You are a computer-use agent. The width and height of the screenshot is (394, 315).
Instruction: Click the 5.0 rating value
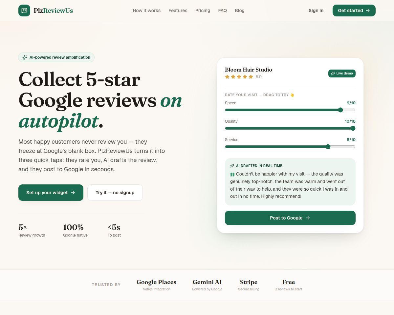point(259,77)
